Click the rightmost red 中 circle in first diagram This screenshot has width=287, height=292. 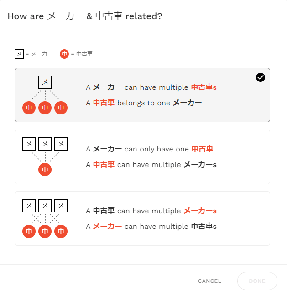coord(61,108)
